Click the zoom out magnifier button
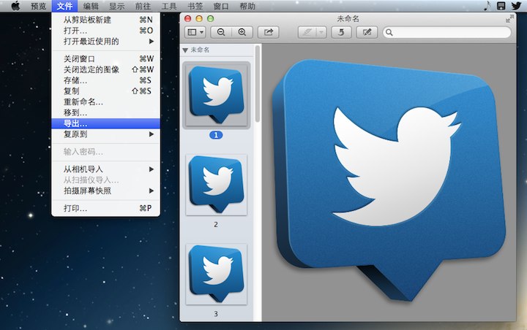527x330 pixels. click(x=221, y=32)
